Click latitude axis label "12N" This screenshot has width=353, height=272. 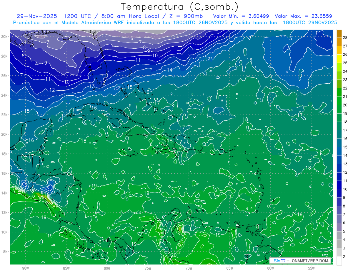click(5, 212)
